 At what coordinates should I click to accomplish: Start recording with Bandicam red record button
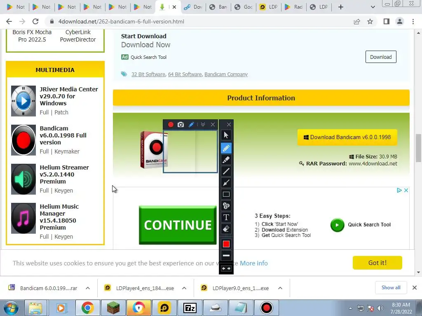[171, 125]
